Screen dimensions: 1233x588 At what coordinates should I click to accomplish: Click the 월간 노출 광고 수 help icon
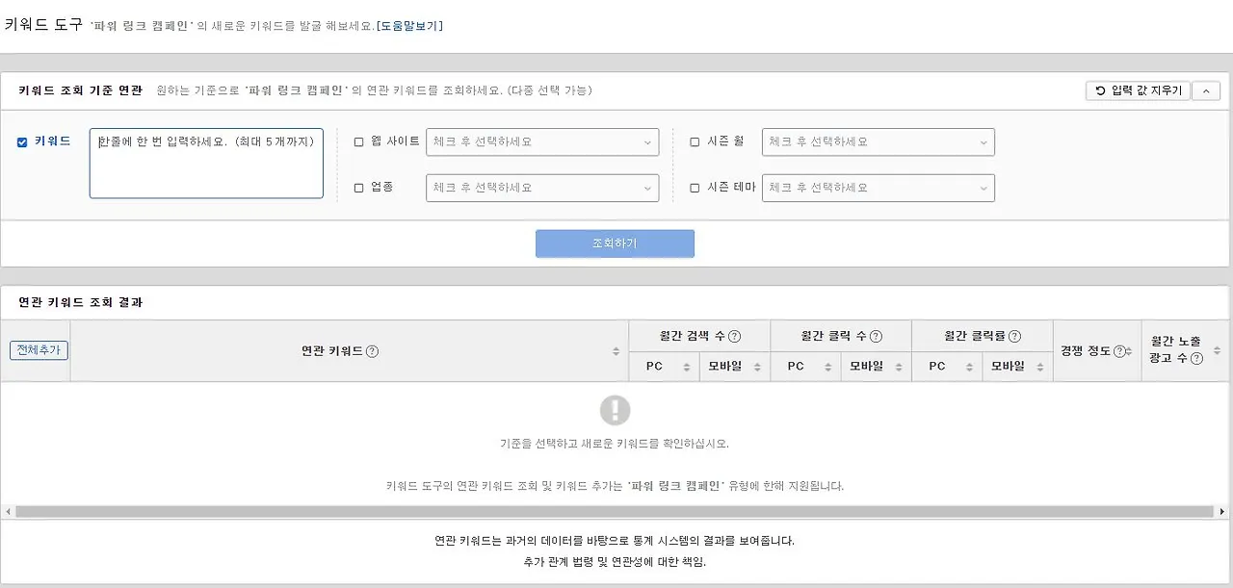coord(1197,359)
